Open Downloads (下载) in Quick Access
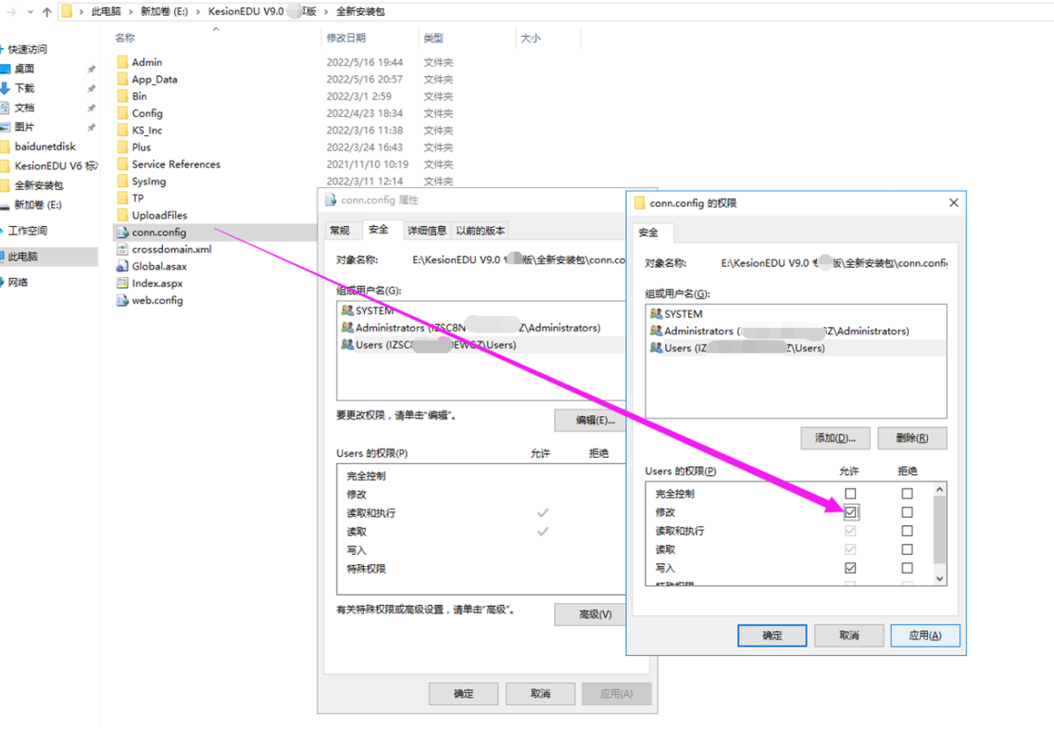This screenshot has height=730, width=1054. [24, 88]
